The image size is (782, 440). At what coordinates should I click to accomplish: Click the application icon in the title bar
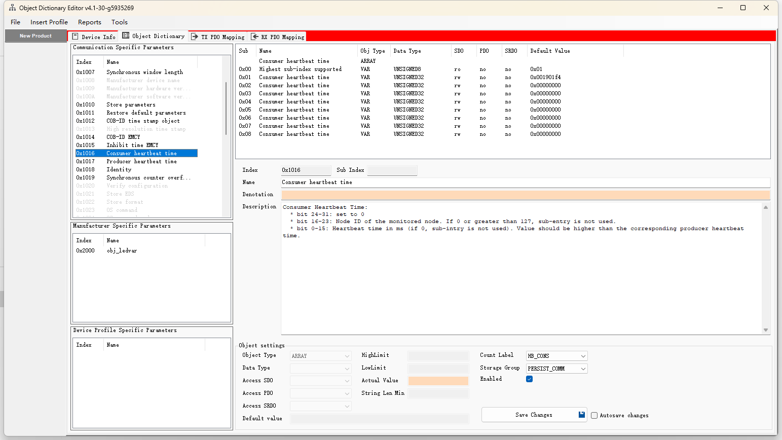[12, 8]
